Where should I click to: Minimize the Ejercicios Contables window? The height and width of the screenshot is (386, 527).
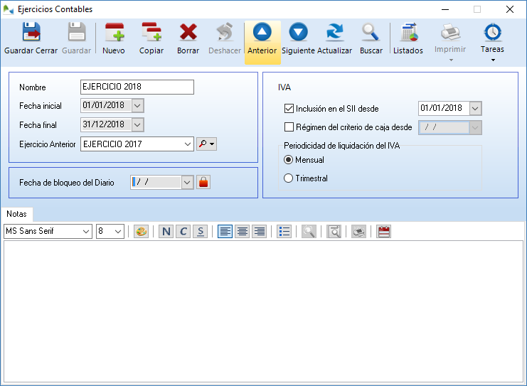tap(445, 9)
